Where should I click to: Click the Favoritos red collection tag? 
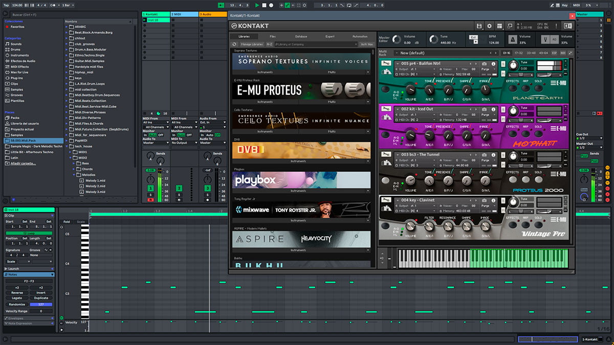point(7,27)
